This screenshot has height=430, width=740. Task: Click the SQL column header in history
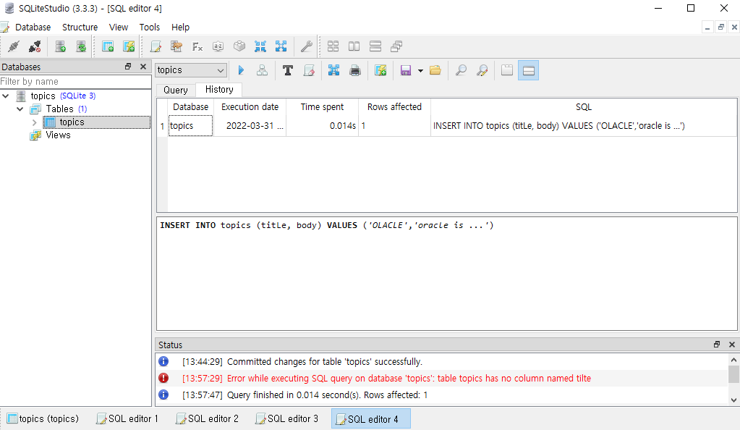tap(583, 107)
